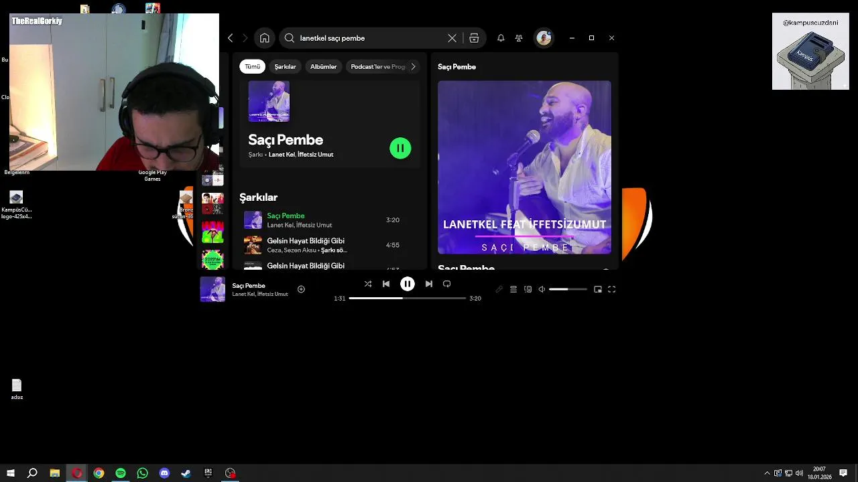Click the Saçı Pembe right panel header

click(456, 67)
